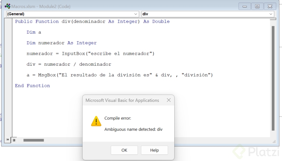Click 'Dim numerador As Integer' line
The width and height of the screenshot is (282, 161).
click(61, 43)
